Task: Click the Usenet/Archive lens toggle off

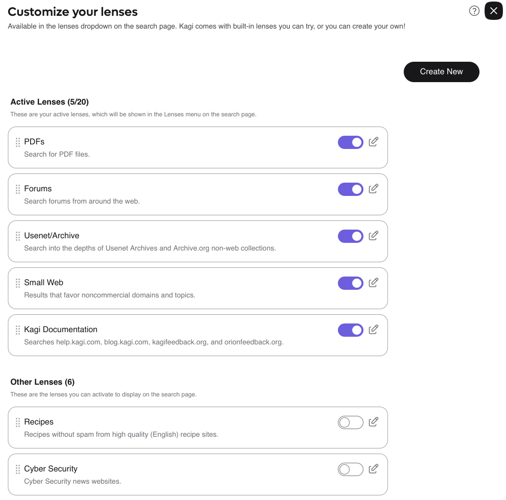Action: point(350,236)
